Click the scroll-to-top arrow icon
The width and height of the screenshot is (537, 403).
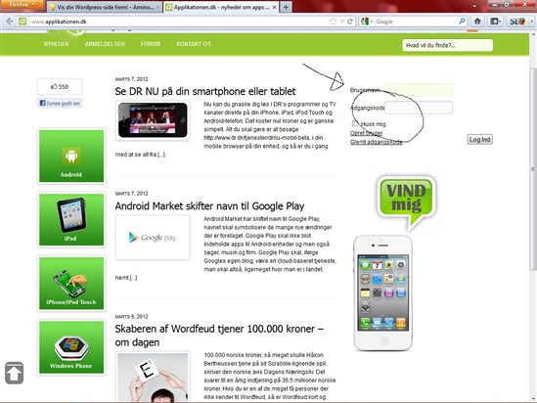click(x=14, y=373)
